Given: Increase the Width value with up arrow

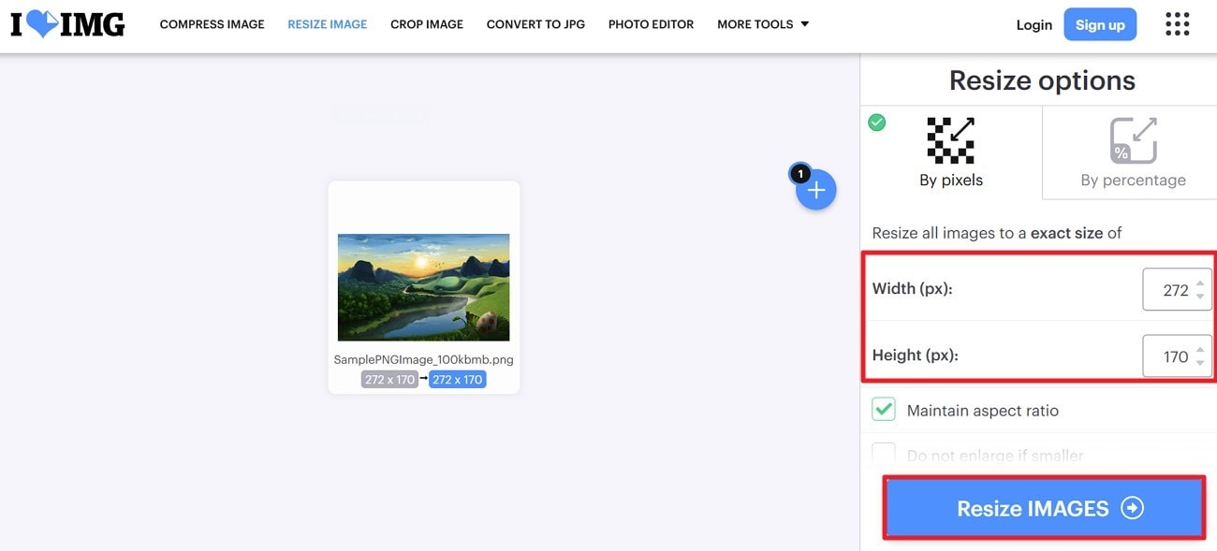Looking at the screenshot, I should click(1200, 283).
